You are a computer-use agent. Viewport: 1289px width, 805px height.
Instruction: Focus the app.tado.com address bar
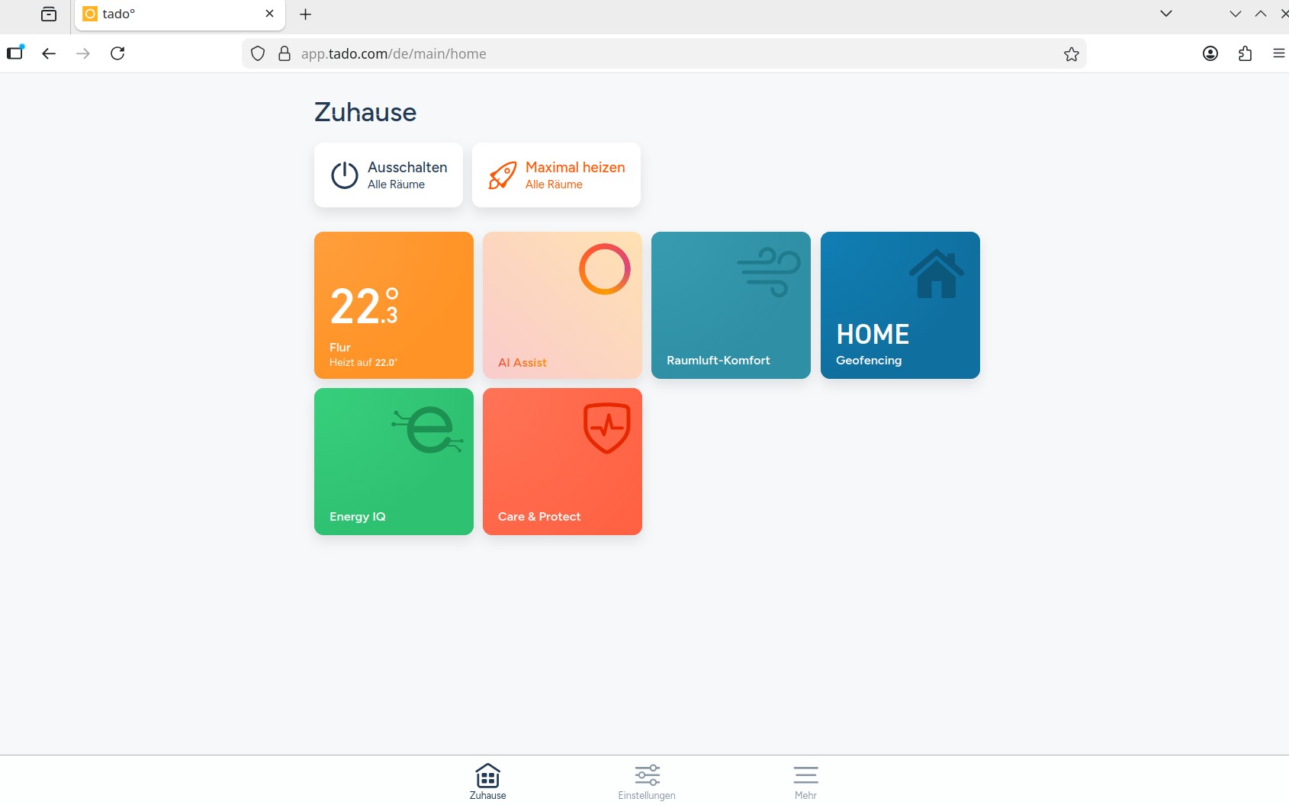(x=664, y=53)
